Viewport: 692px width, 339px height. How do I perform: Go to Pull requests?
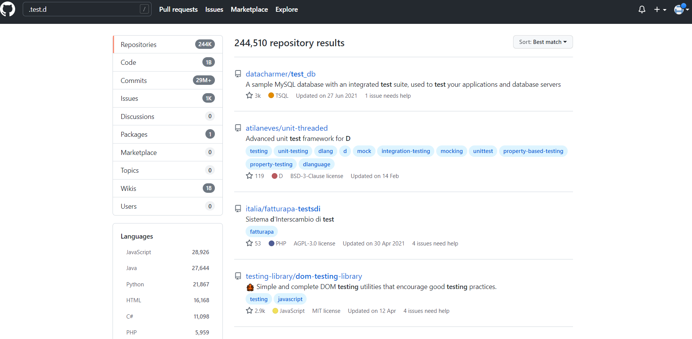178,9
